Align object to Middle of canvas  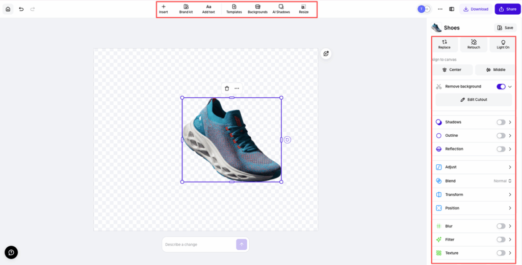(495, 70)
